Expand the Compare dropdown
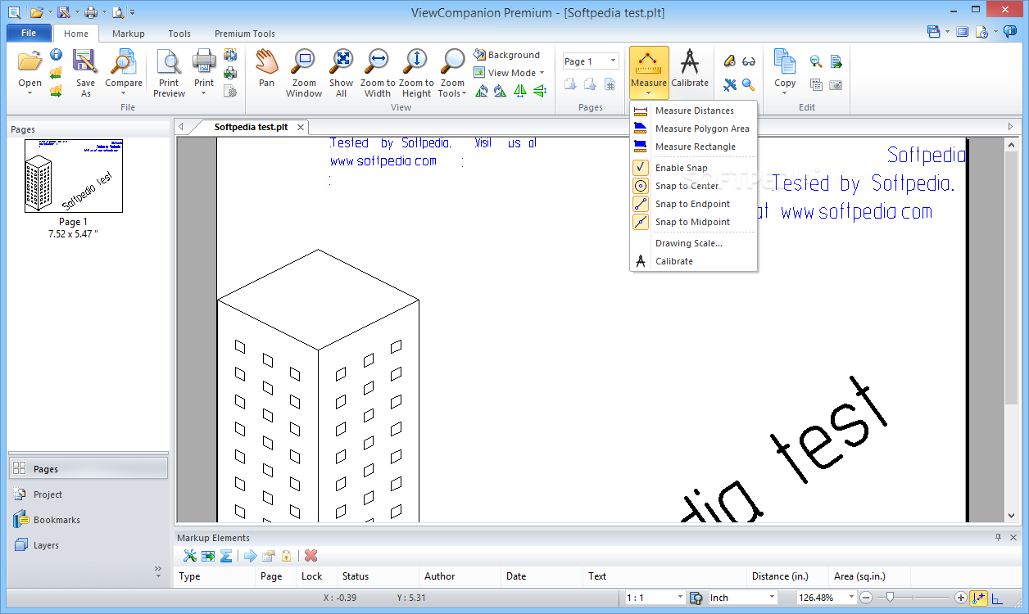1029x614 pixels. point(124,93)
